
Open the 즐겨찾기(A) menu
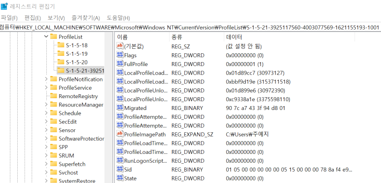86,18
